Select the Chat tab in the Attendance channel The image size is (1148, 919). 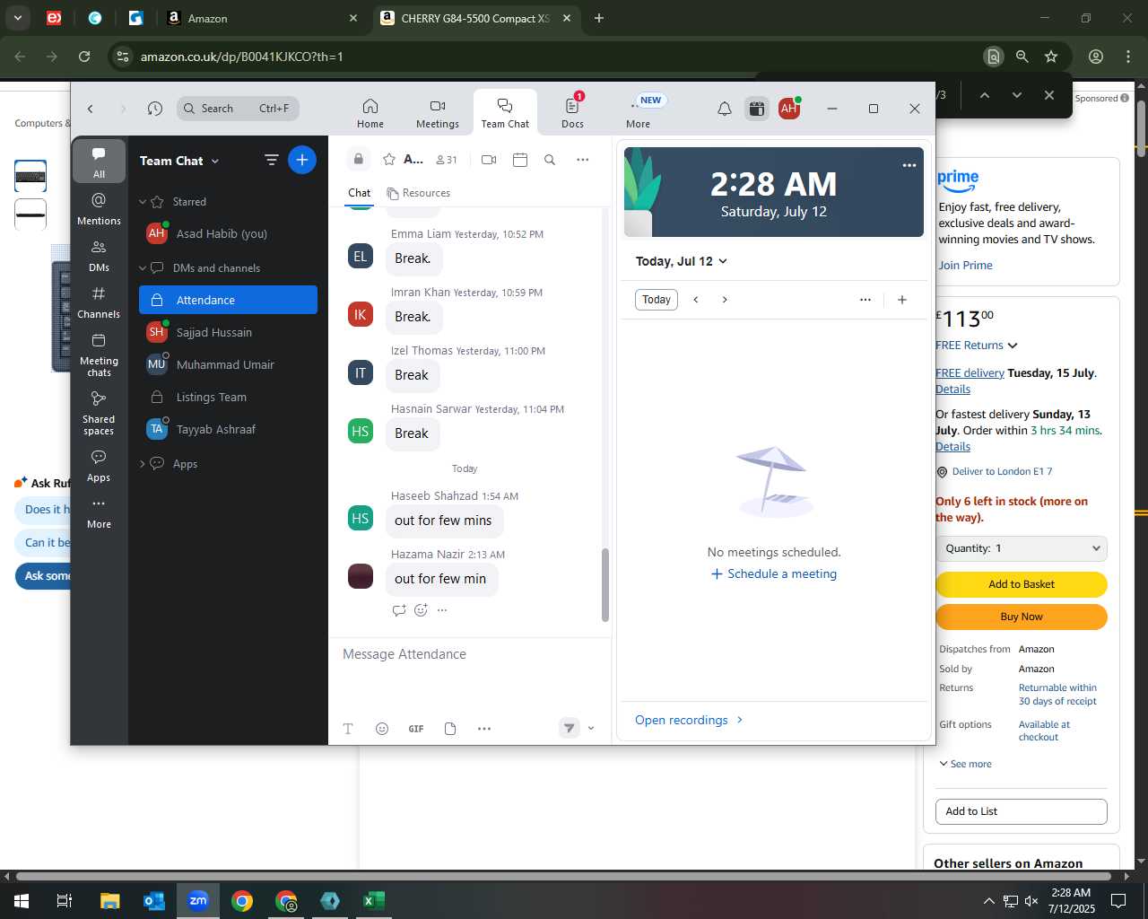(360, 193)
